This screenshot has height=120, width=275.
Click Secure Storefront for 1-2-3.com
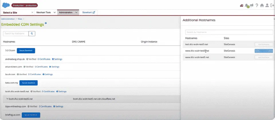[26, 50]
